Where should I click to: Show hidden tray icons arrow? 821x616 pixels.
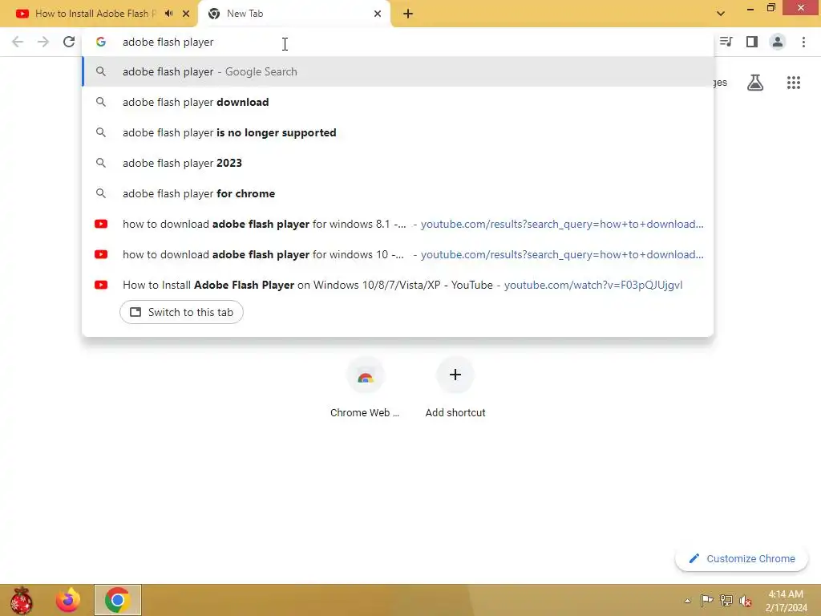click(687, 601)
